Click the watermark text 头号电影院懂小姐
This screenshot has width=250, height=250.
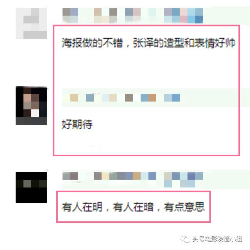[217, 239]
